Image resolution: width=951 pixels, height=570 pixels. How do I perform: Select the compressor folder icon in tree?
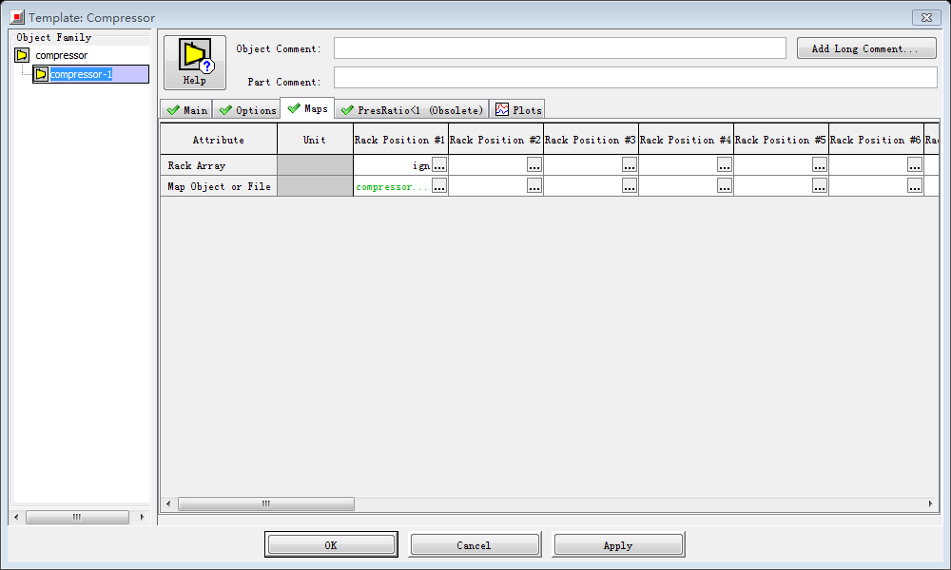tap(22, 55)
